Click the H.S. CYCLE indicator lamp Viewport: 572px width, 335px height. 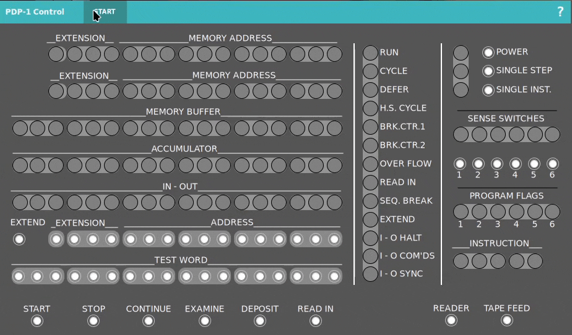click(370, 108)
